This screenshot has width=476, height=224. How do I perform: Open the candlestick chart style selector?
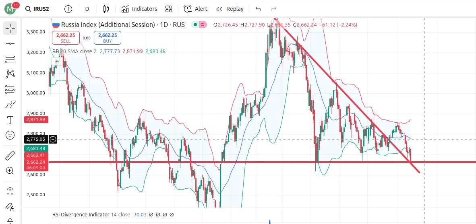click(106, 9)
